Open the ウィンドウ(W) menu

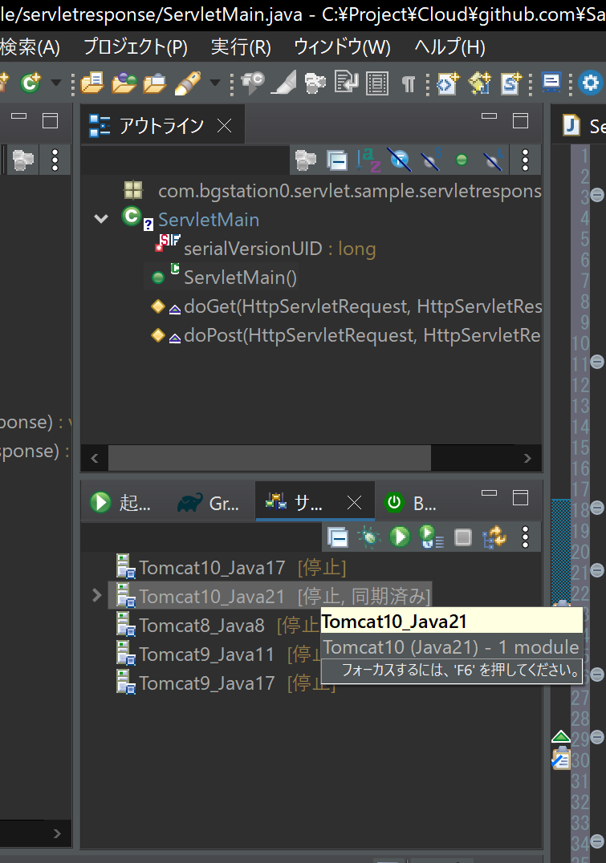click(342, 47)
